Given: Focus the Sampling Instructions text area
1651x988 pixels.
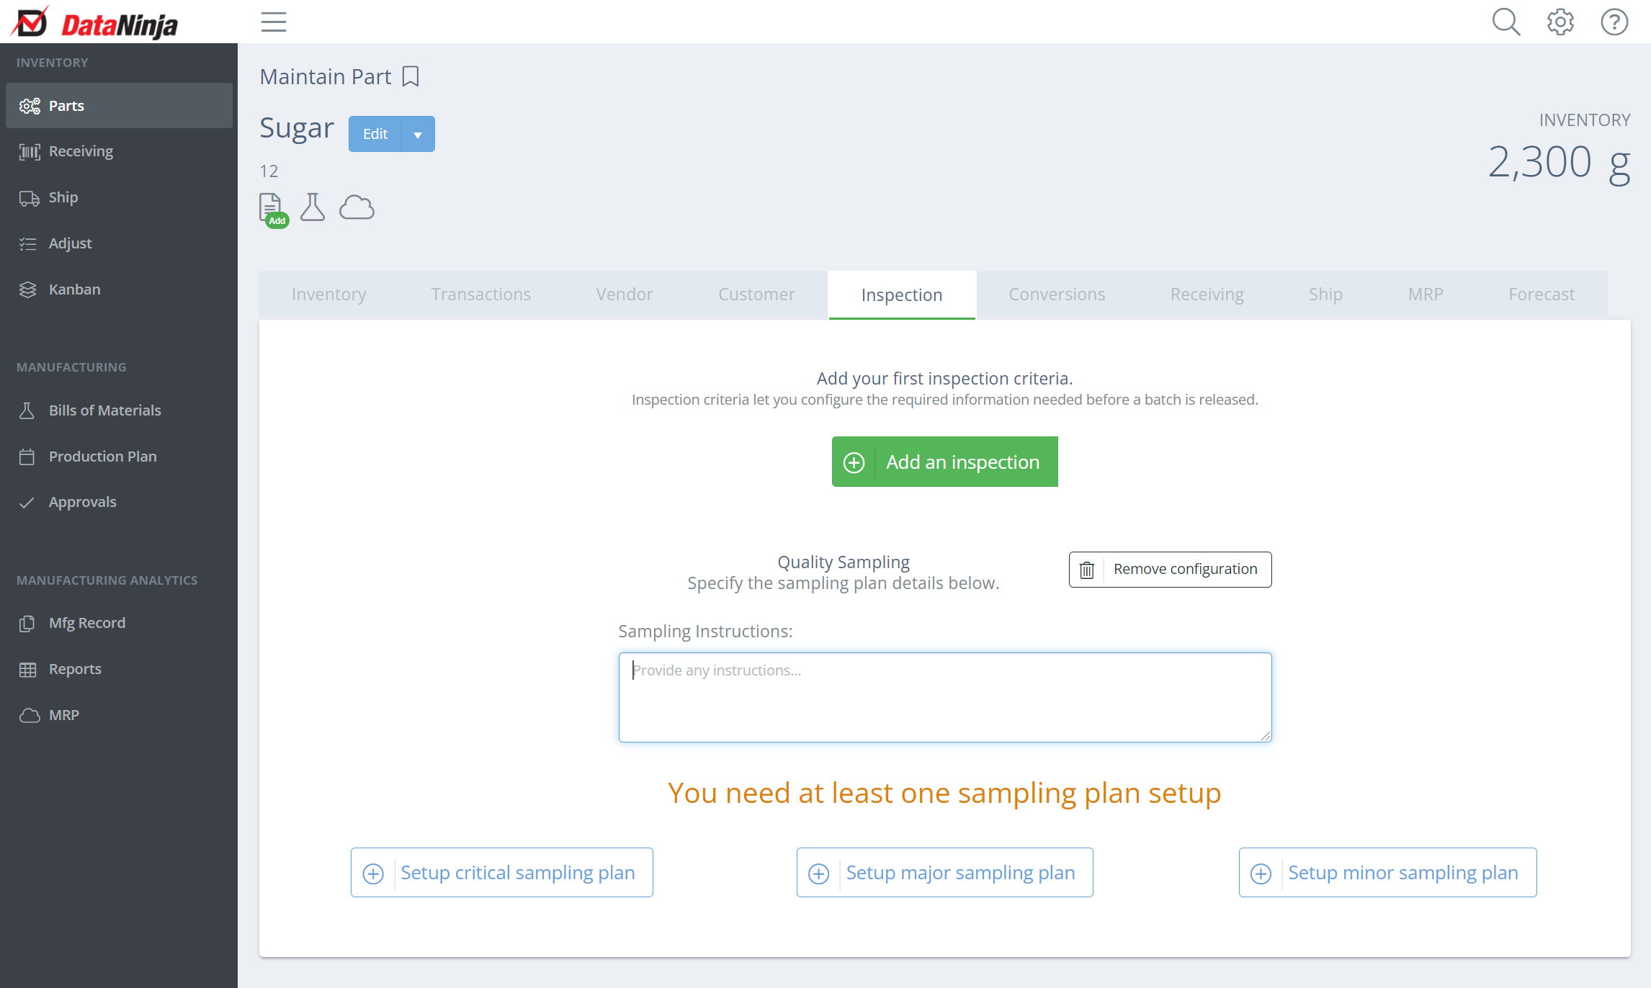Looking at the screenshot, I should coord(944,697).
